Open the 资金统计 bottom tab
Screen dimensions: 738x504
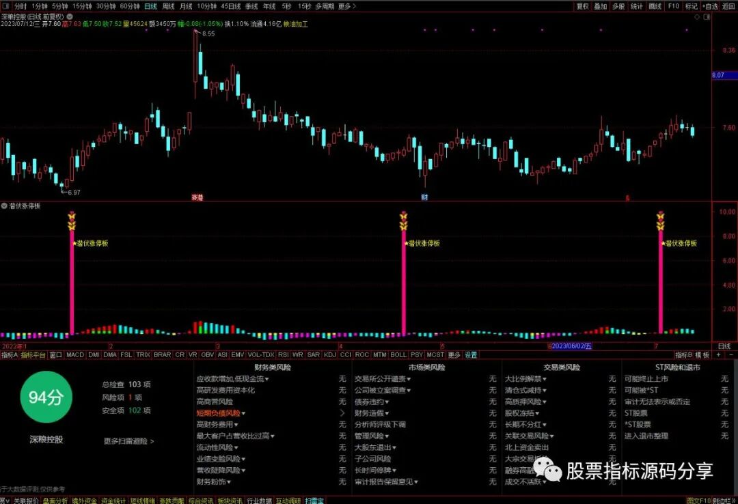113,501
